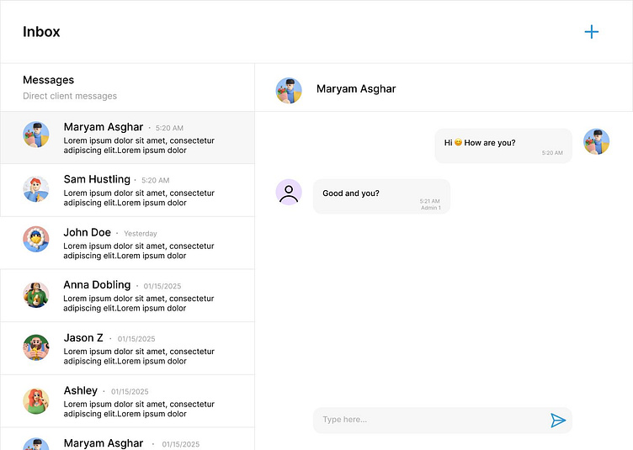Click the 'Good and you?' message bubble

click(x=381, y=196)
